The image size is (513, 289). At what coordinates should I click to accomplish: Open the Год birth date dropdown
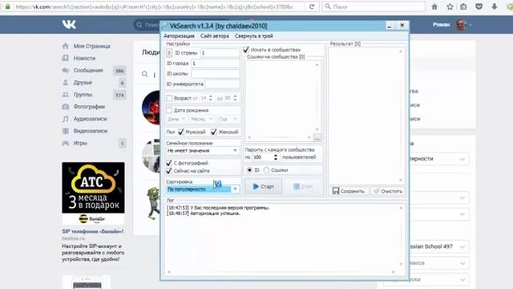click(x=228, y=120)
